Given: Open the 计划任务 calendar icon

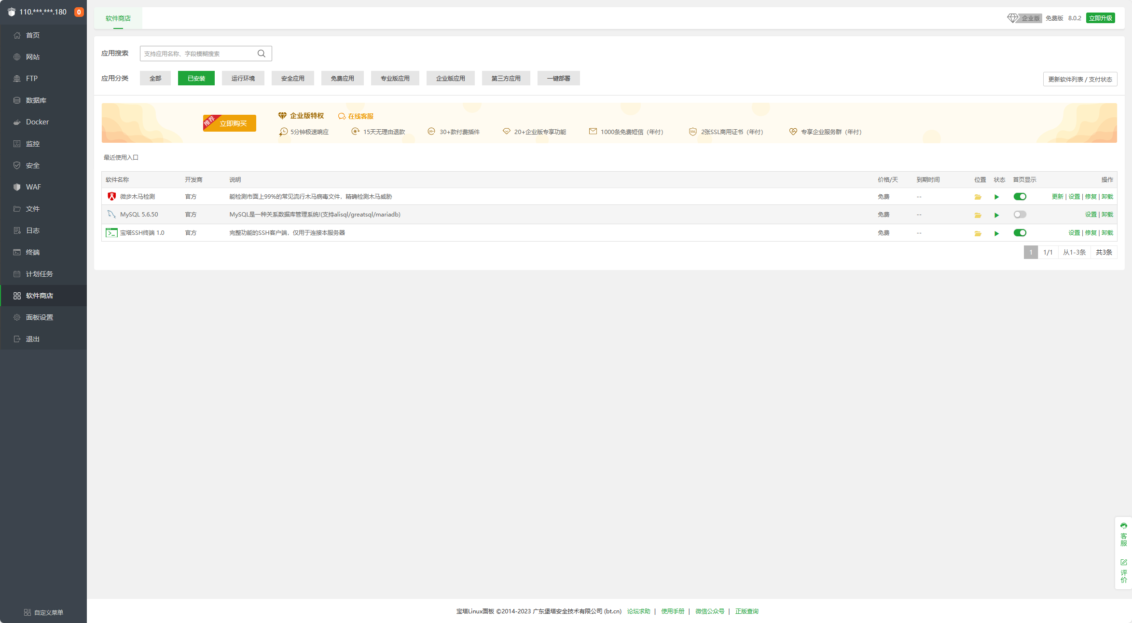Looking at the screenshot, I should [17, 274].
